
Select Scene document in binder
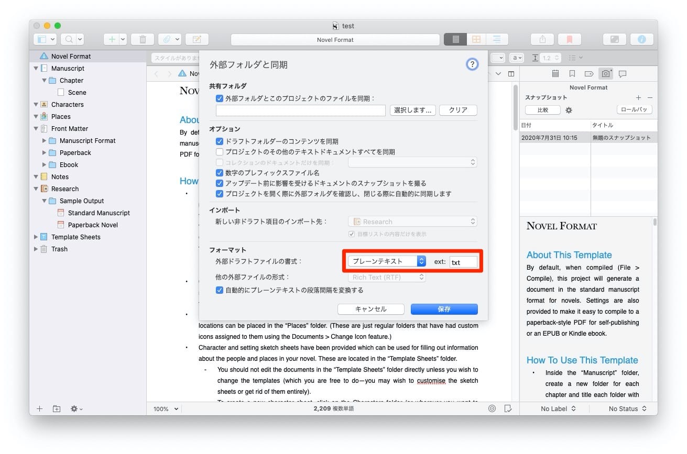pos(77,92)
